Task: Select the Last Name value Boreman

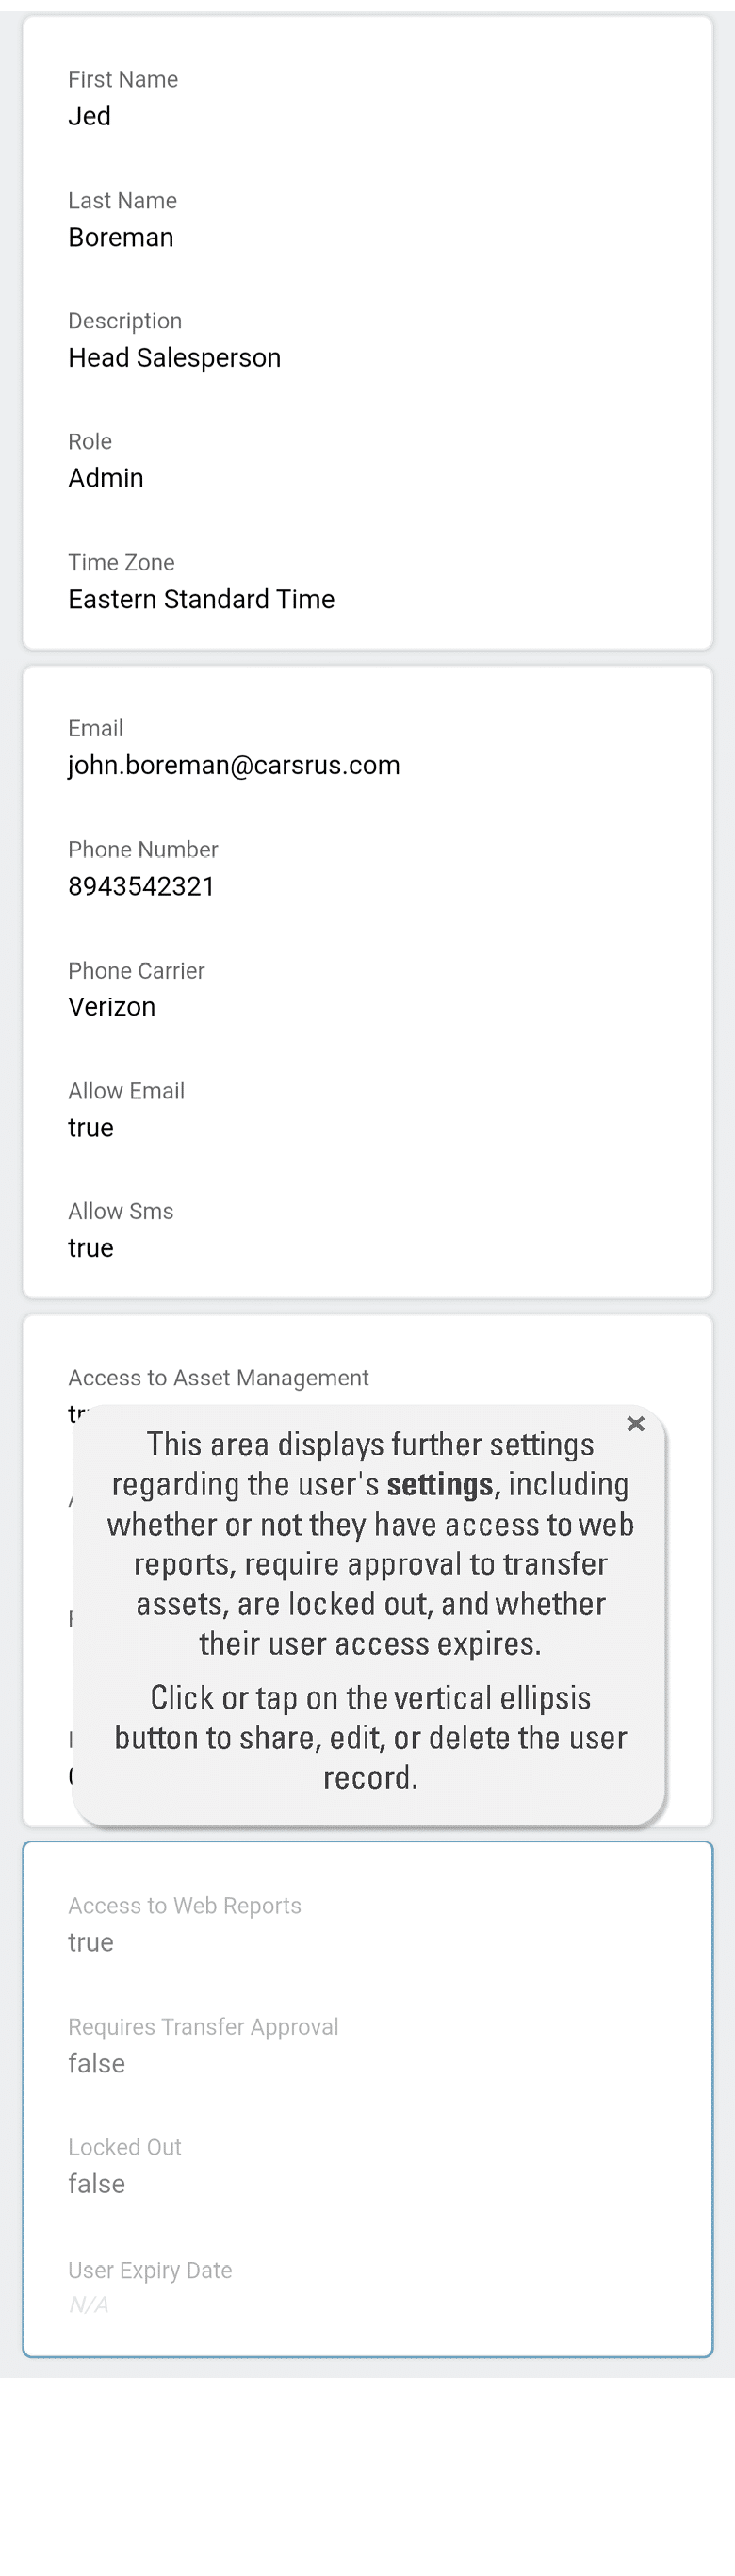Action: [121, 237]
